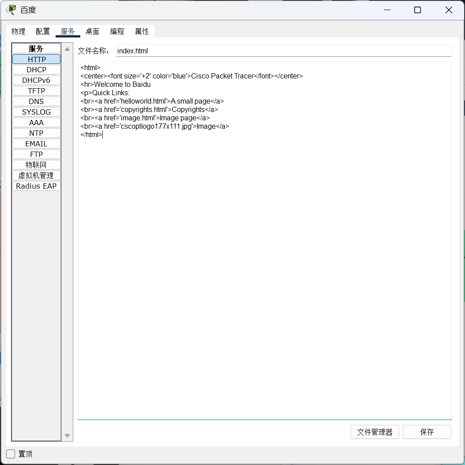Open the 桌面 tab
The width and height of the screenshot is (465, 465).
pyautogui.click(x=92, y=31)
